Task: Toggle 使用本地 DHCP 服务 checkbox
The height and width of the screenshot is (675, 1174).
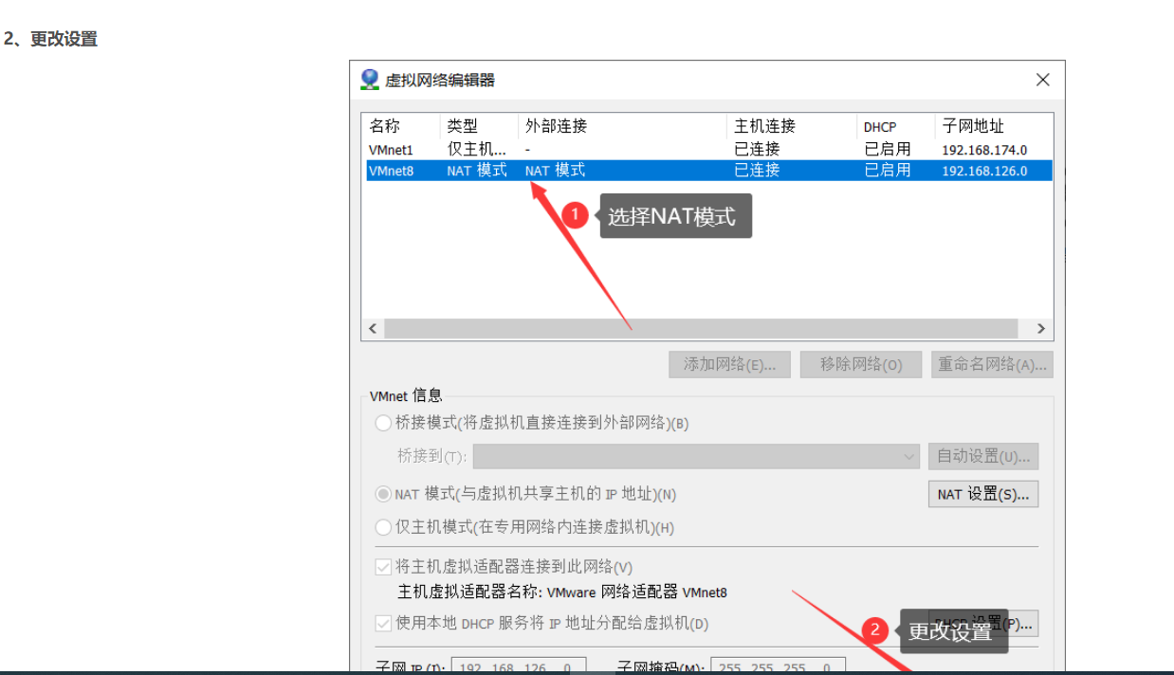Action: [383, 623]
